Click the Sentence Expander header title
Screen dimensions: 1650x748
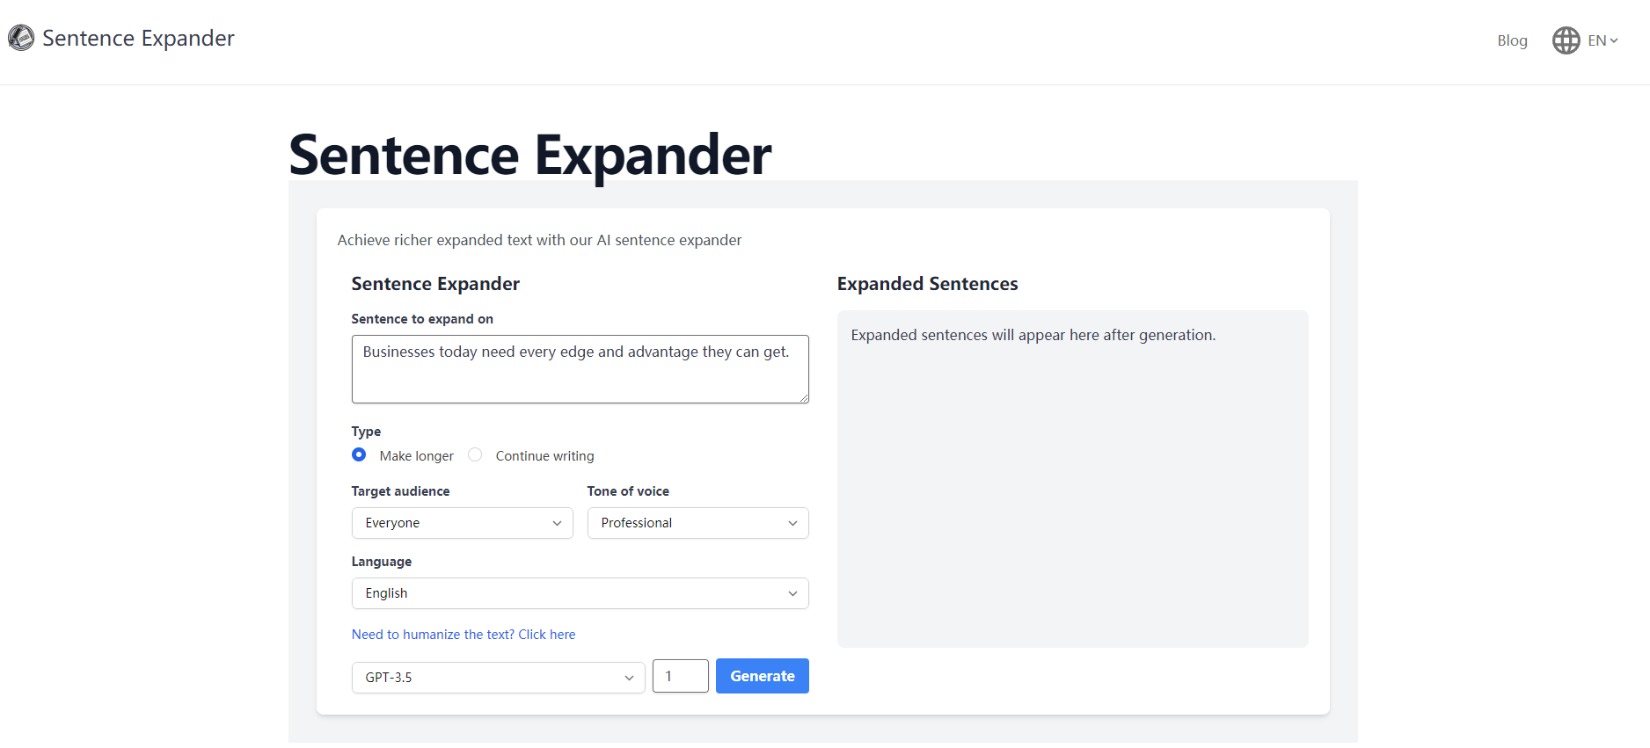(x=138, y=39)
